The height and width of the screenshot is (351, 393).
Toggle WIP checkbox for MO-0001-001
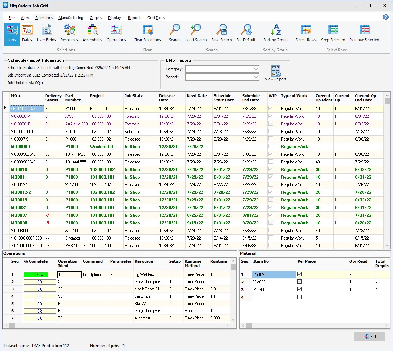point(271,132)
